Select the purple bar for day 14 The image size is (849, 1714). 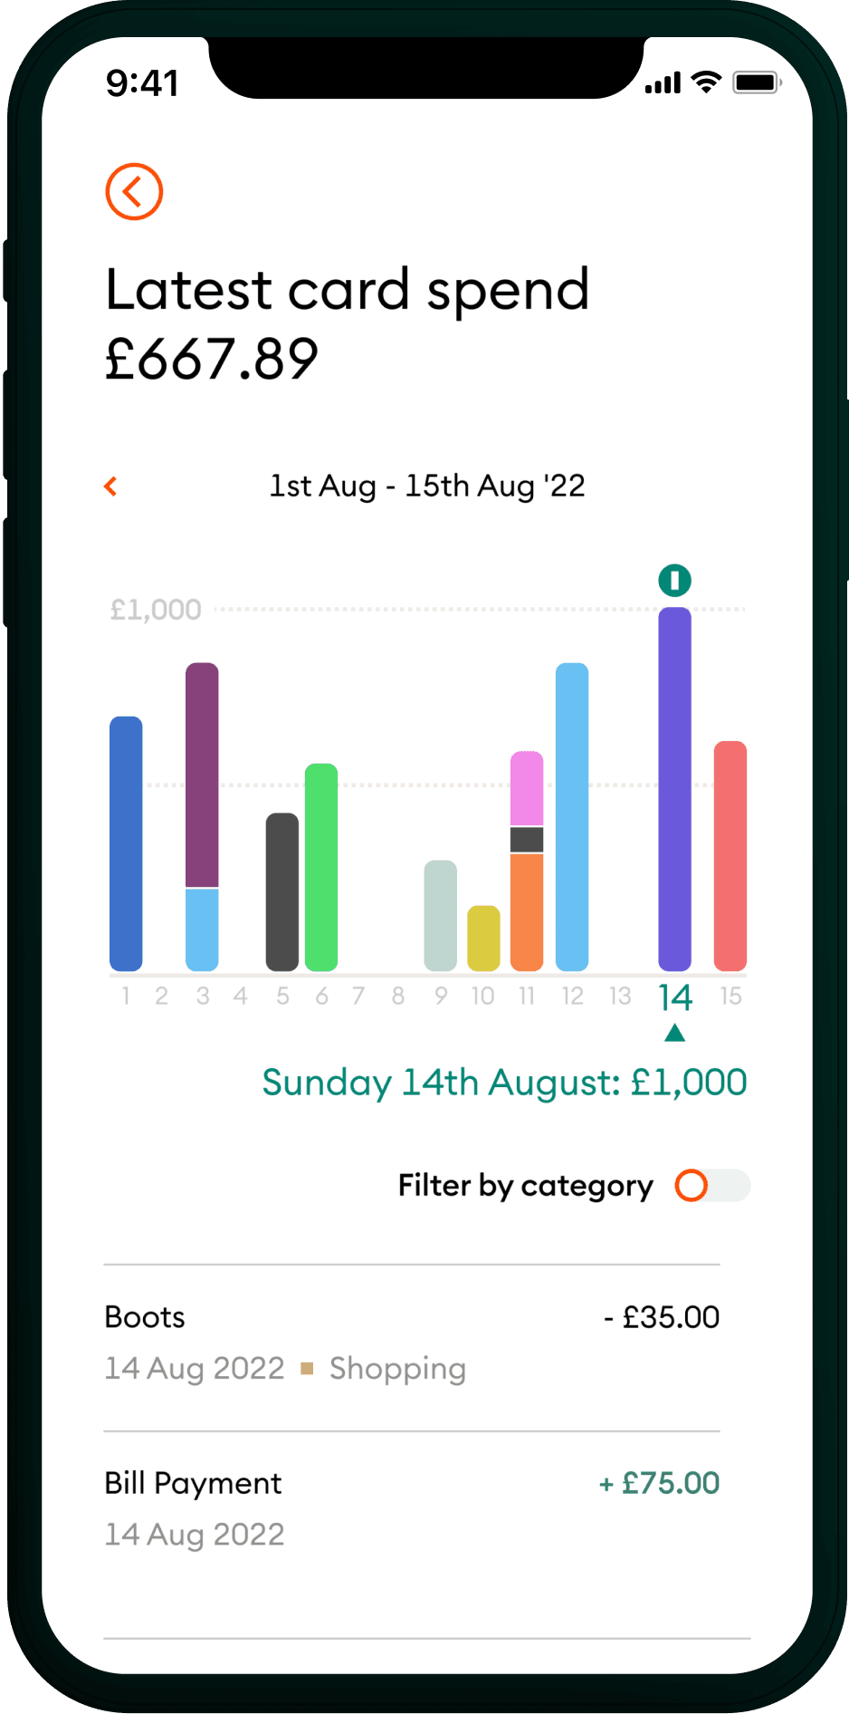pos(674,788)
